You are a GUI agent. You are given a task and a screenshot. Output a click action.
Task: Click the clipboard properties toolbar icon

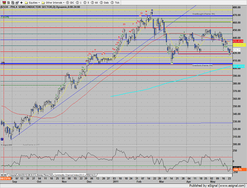coord(17,3)
